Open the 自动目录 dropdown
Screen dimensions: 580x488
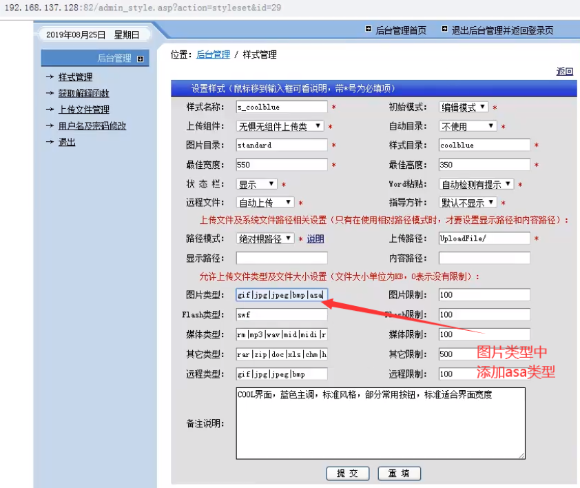[x=468, y=126]
